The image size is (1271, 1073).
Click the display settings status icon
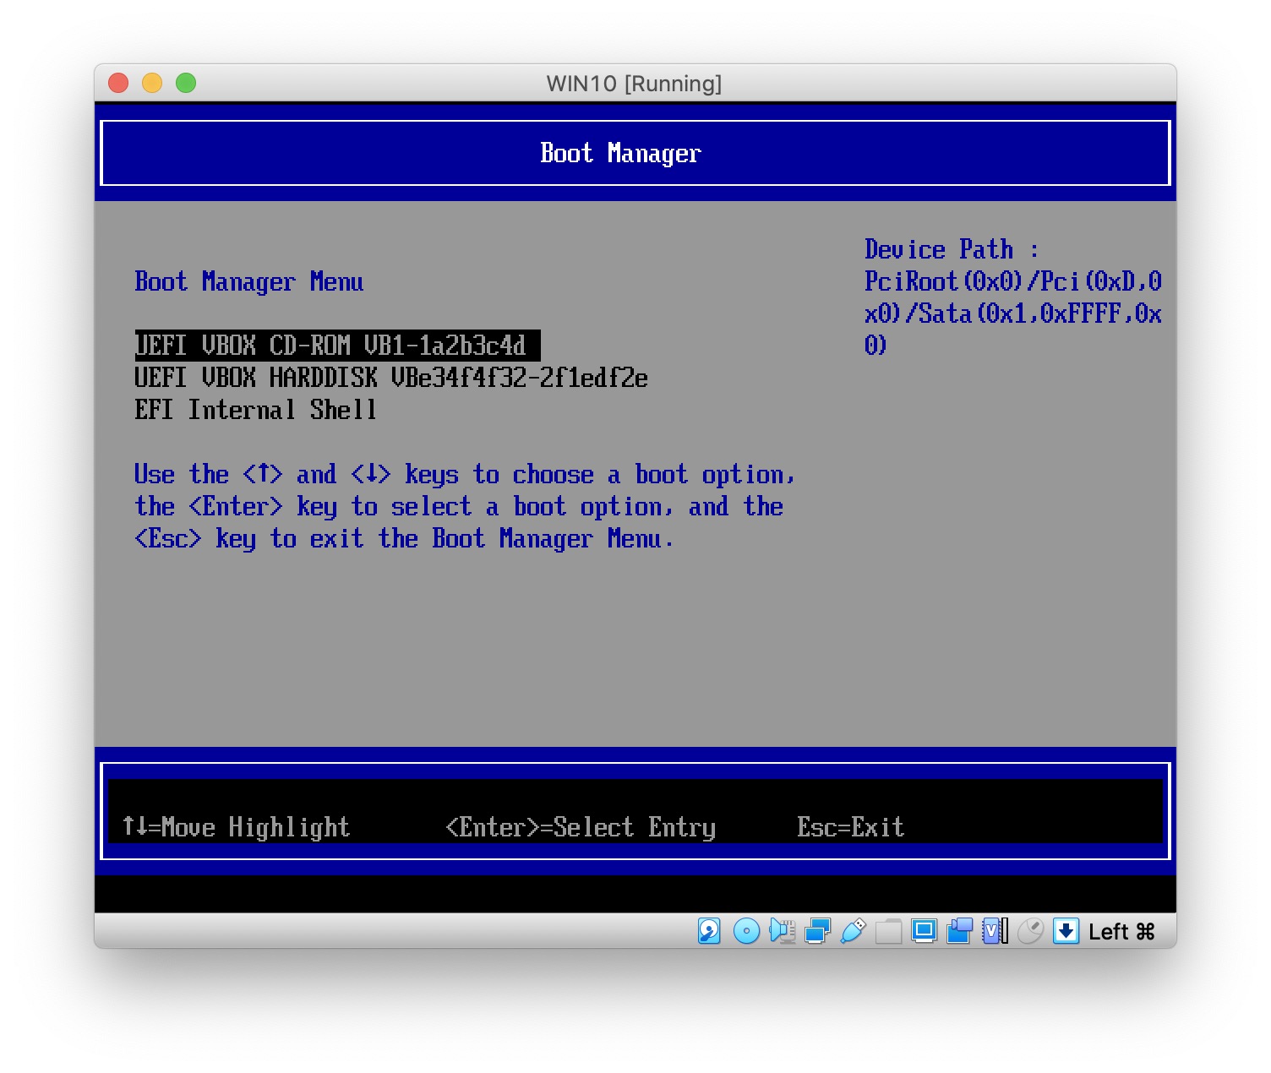click(924, 931)
